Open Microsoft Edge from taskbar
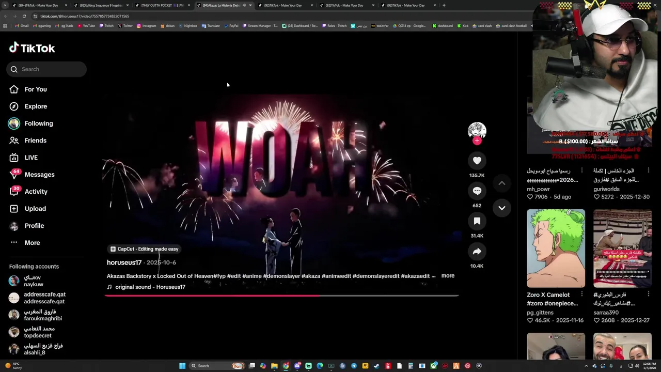Screen dimensions: 661x372 point(320,366)
